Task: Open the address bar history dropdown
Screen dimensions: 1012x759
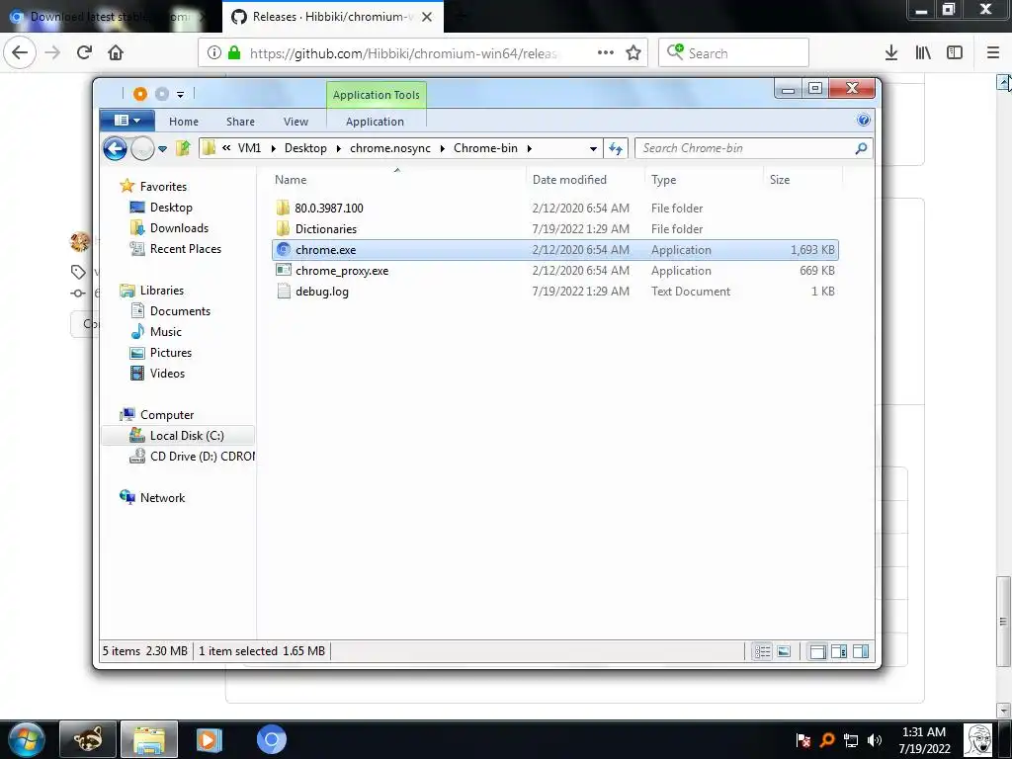Action: 593,148
